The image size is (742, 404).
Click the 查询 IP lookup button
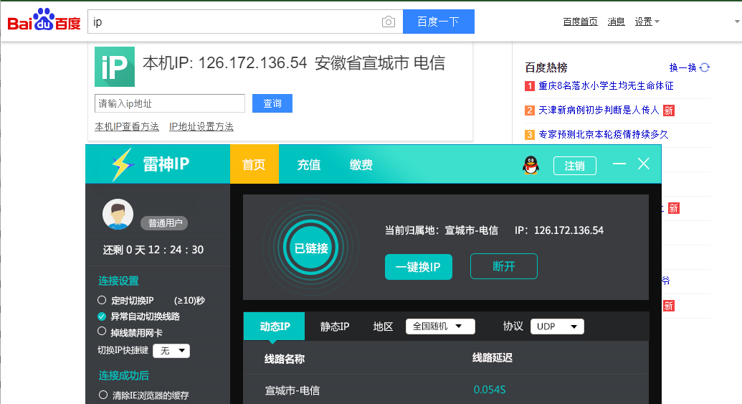pyautogui.click(x=272, y=103)
